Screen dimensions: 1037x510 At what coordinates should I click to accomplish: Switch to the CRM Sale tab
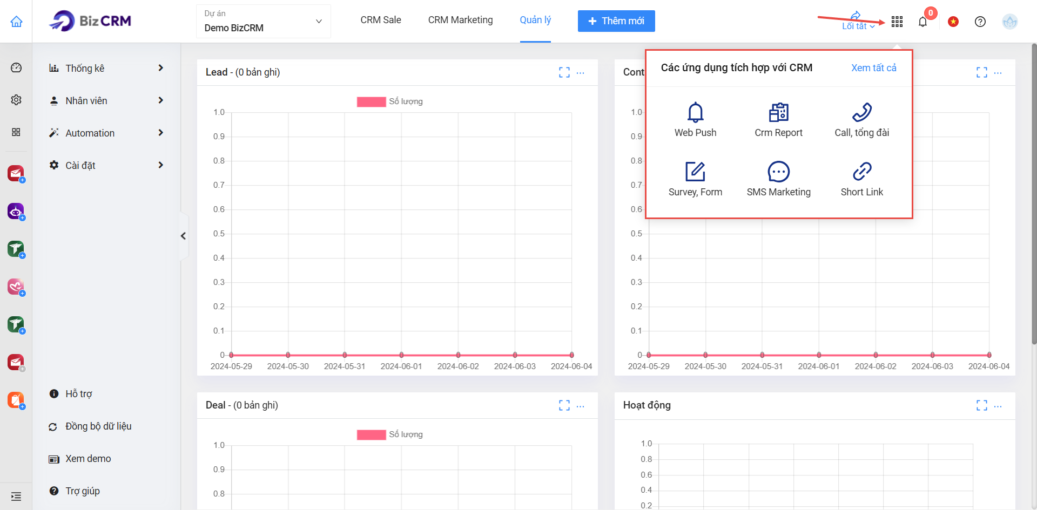[381, 20]
